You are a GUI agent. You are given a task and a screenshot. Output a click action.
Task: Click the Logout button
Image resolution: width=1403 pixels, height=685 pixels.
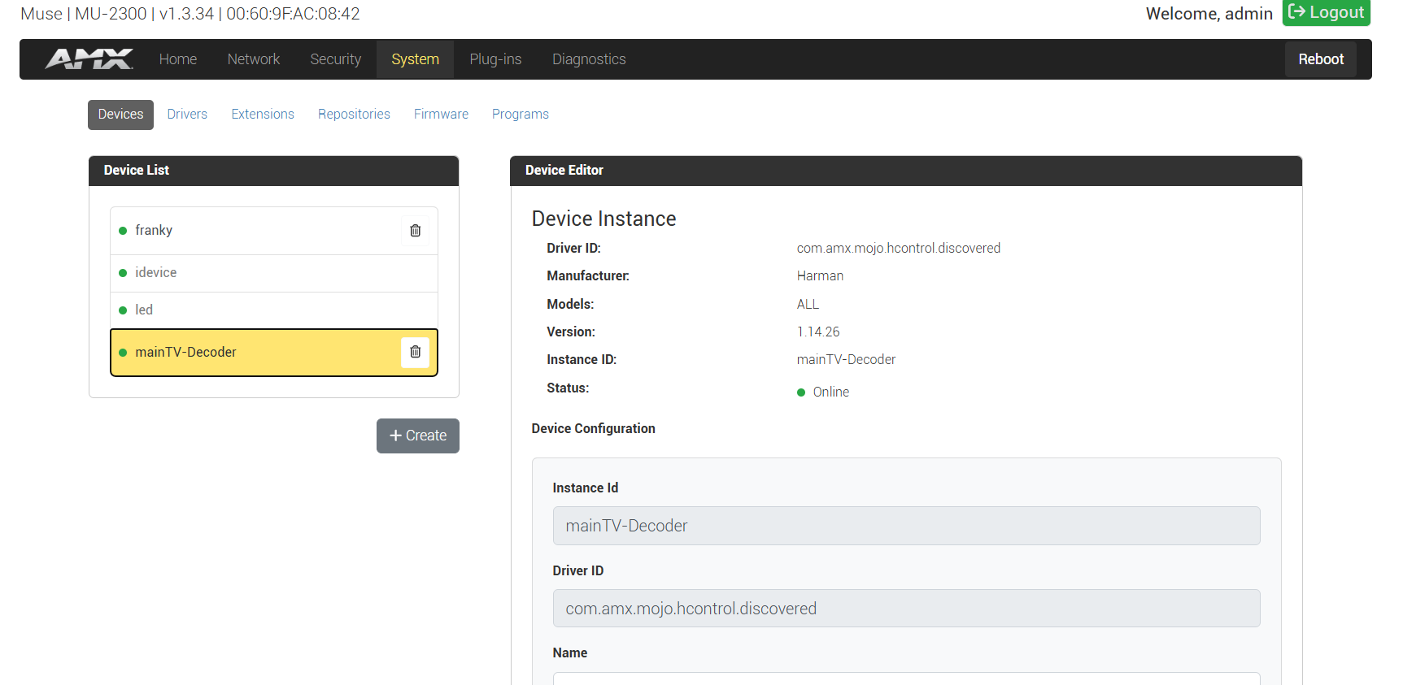coord(1326,12)
